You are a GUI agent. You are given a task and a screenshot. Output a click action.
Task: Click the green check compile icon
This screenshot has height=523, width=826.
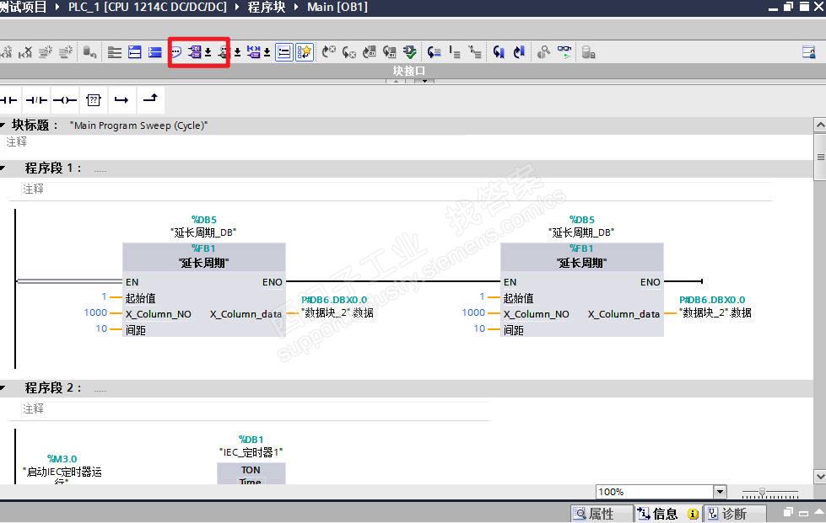(410, 52)
